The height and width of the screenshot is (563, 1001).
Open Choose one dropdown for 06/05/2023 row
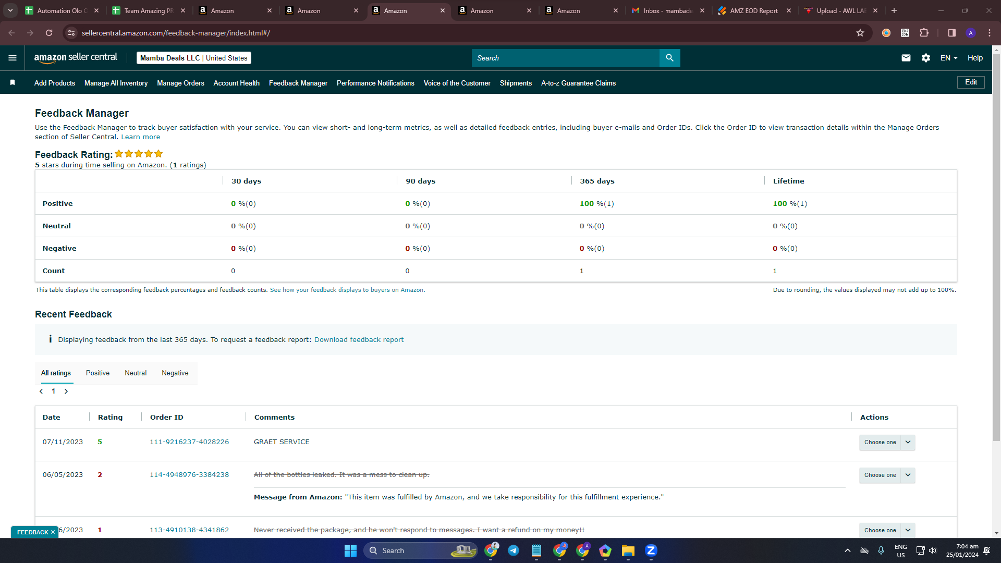[x=887, y=475]
